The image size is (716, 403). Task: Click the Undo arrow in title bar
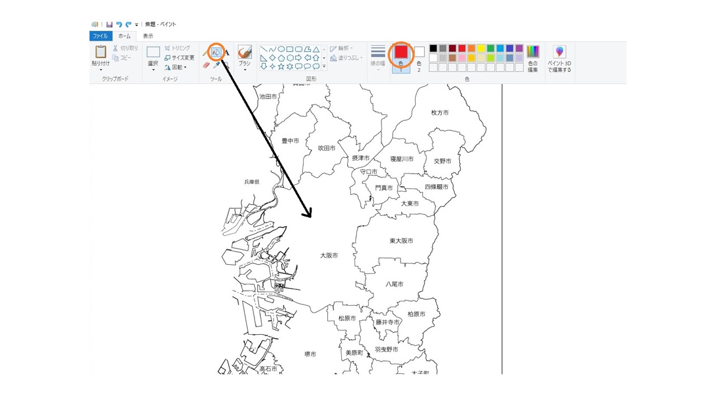(119, 25)
